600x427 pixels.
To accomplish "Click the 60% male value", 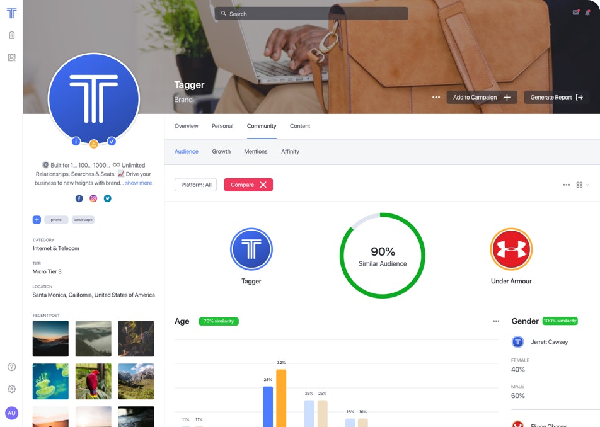I will point(517,396).
